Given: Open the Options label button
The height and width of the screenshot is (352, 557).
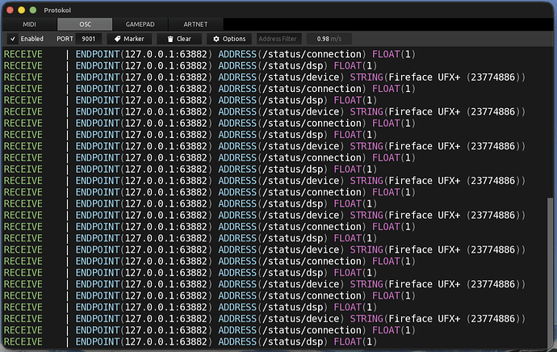Looking at the screenshot, I should click(234, 39).
